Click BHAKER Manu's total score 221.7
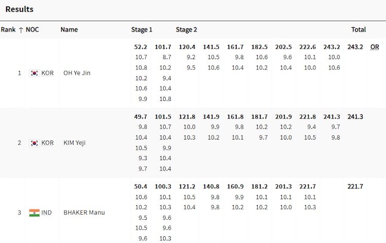This screenshot has height=243, width=386. 355,186
